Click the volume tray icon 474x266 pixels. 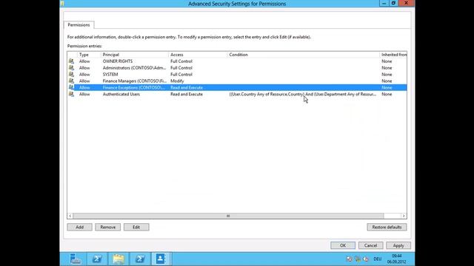365,259
